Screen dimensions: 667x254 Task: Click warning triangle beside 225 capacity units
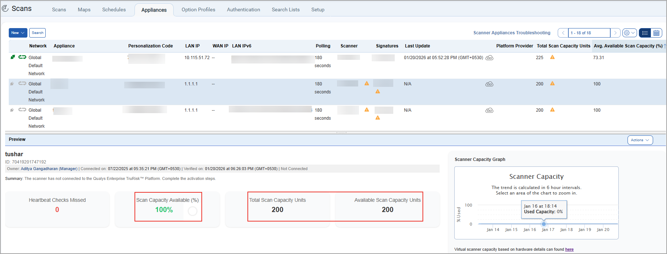click(x=552, y=57)
